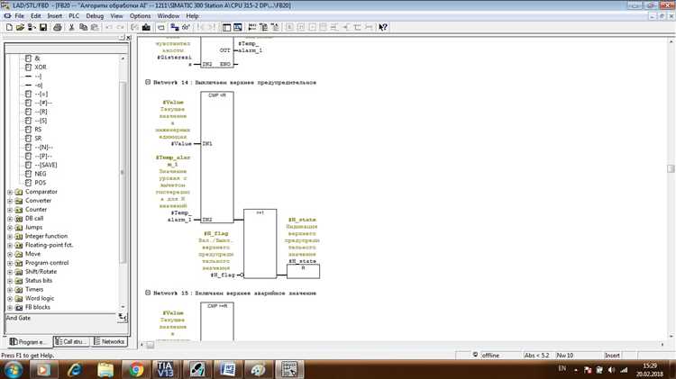Select the R reset box of #H_state
Screen dimensions: 676x379
[x=303, y=271]
